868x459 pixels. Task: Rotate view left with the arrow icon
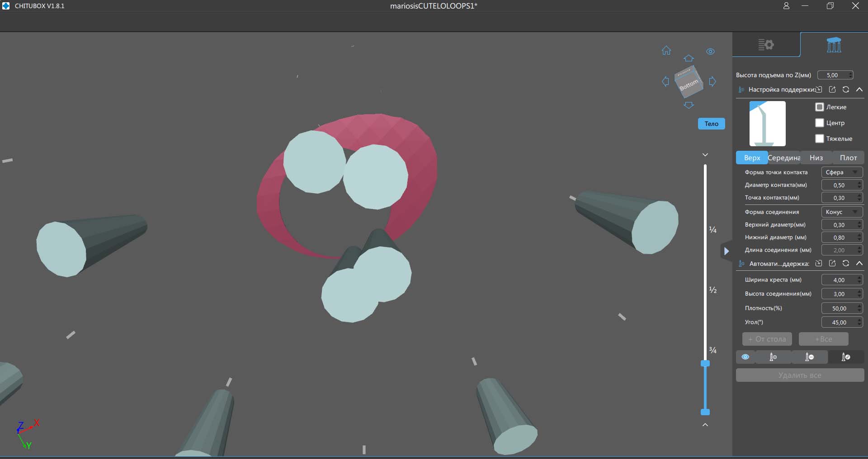[665, 82]
